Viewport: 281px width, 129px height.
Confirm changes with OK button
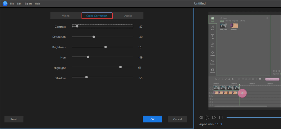tap(152, 119)
